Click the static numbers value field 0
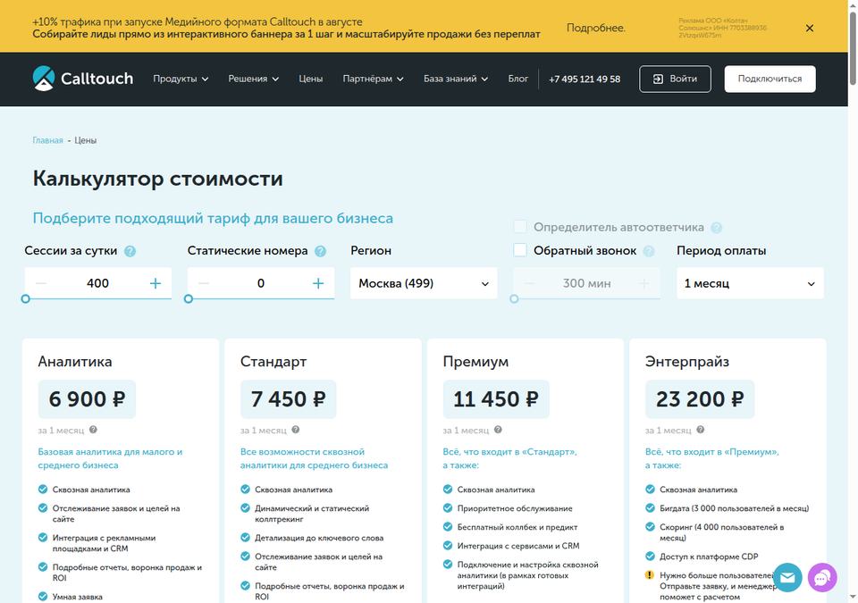The width and height of the screenshot is (858, 603). (260, 283)
